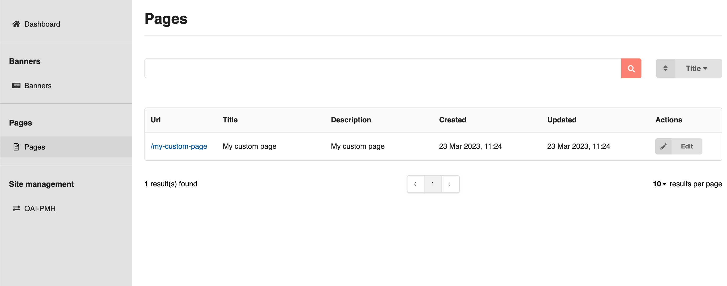727x286 pixels.
Task: Select Banners sidebar menu item
Action: [38, 86]
